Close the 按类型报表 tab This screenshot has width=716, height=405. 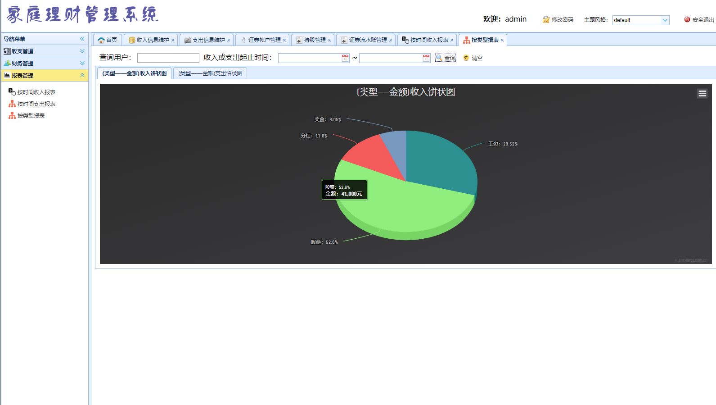pos(502,40)
